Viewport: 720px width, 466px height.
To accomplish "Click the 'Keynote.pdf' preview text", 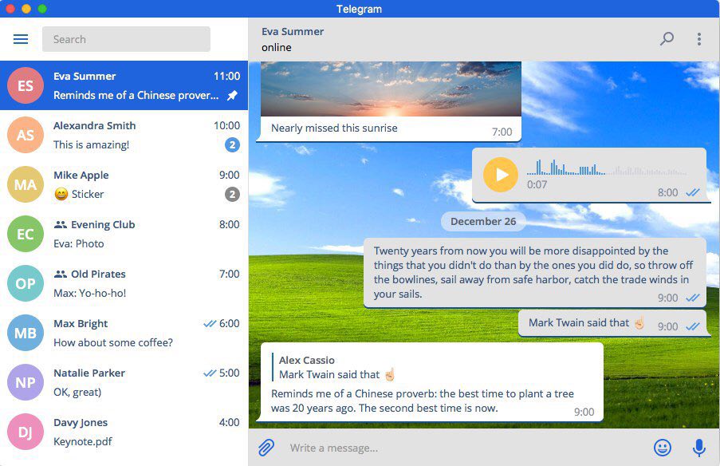I will tap(83, 441).
